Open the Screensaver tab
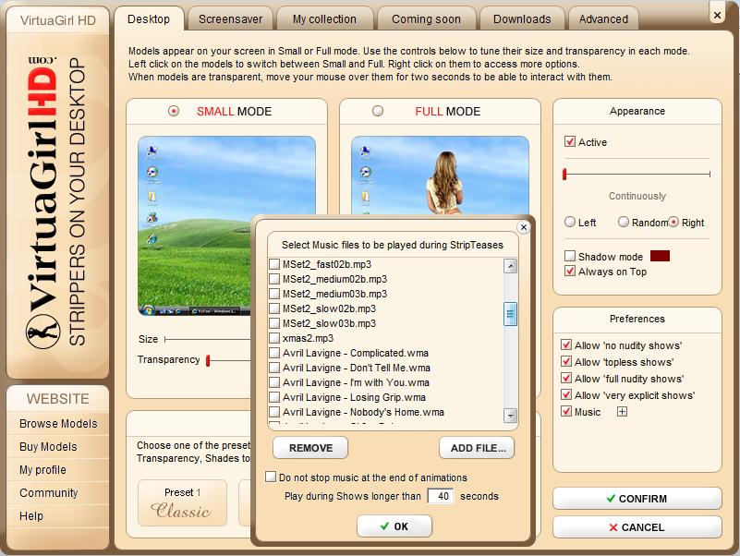This screenshot has width=740, height=556. point(230,18)
